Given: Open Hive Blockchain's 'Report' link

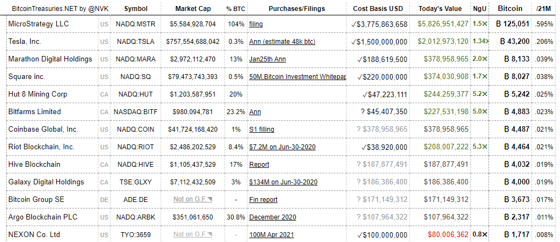Looking at the screenshot, I should tap(259, 165).
